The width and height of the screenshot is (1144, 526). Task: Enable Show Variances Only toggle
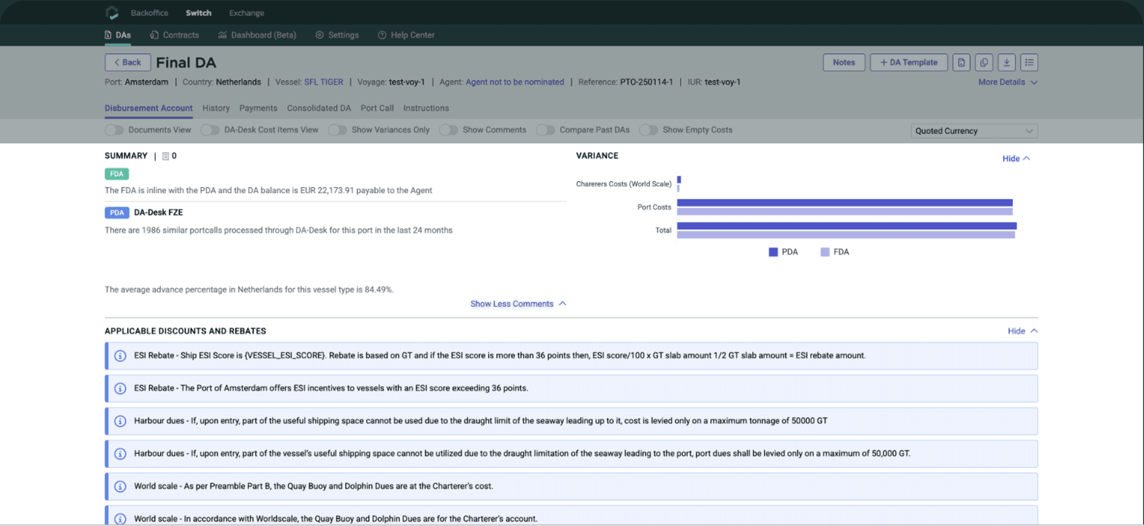(x=337, y=130)
